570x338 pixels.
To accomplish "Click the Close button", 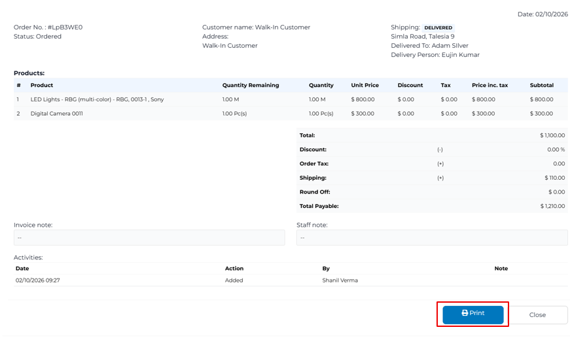I will (x=537, y=314).
